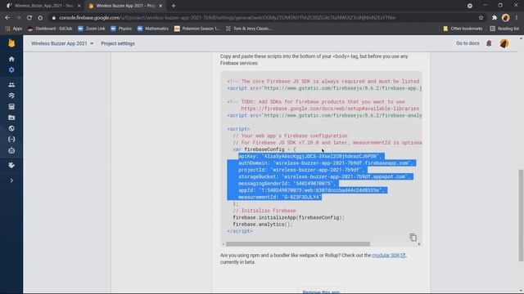Screen dimensions: 524x294
Task: Open a new browser tab
Action: [x=174, y=6]
